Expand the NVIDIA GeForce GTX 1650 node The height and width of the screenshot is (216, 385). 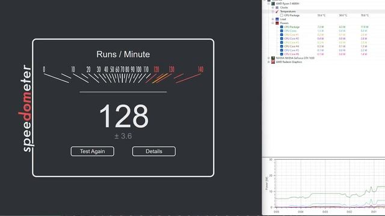269,58
